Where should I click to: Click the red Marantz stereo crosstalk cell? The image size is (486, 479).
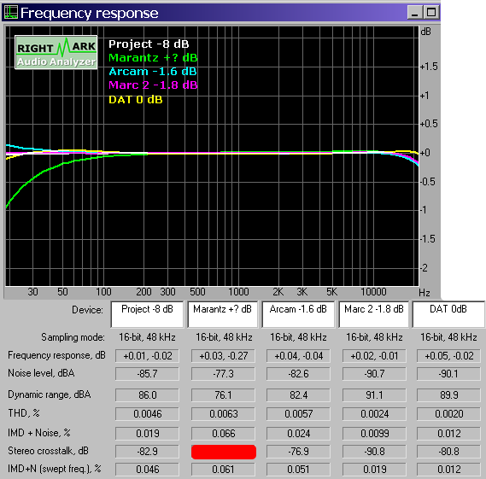coord(224,452)
